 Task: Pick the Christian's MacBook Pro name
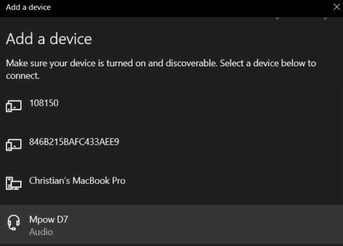point(77,180)
